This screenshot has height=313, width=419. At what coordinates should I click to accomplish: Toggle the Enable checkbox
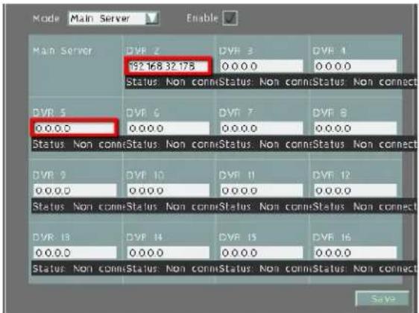point(230,18)
